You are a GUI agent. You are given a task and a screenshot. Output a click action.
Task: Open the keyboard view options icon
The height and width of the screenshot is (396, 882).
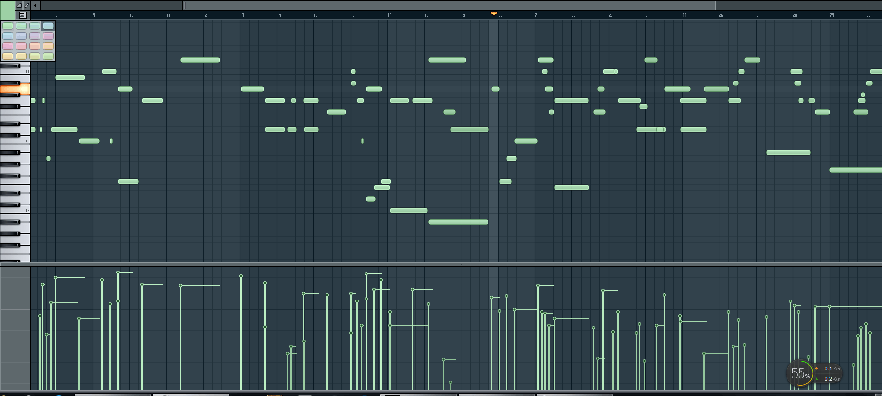coord(22,15)
